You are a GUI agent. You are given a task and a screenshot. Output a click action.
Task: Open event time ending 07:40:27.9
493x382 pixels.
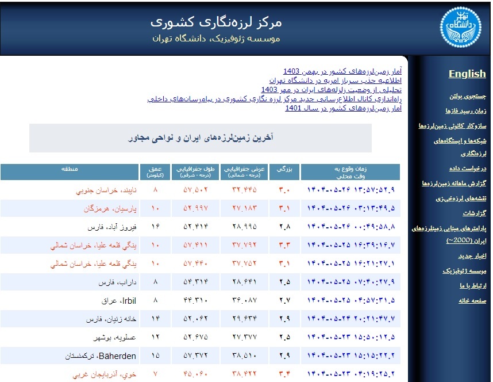351,282
